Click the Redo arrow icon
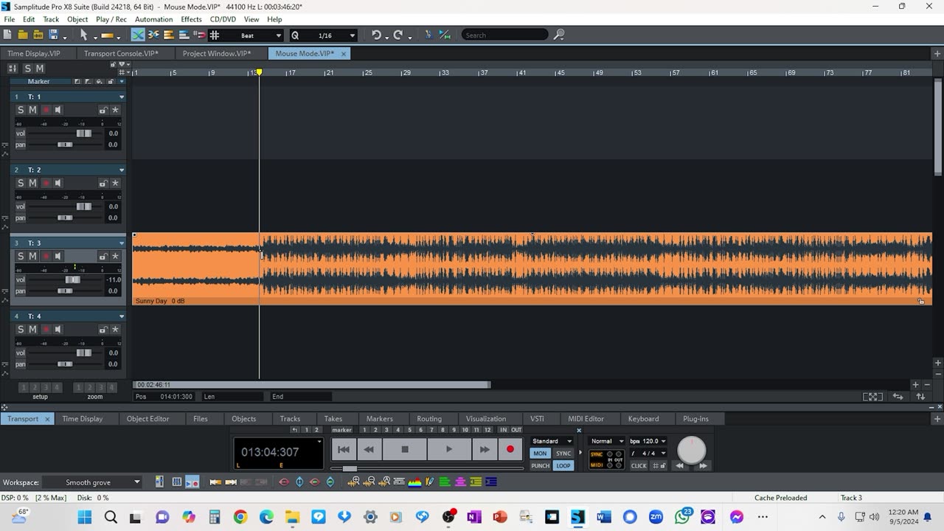944x531 pixels. tap(398, 35)
